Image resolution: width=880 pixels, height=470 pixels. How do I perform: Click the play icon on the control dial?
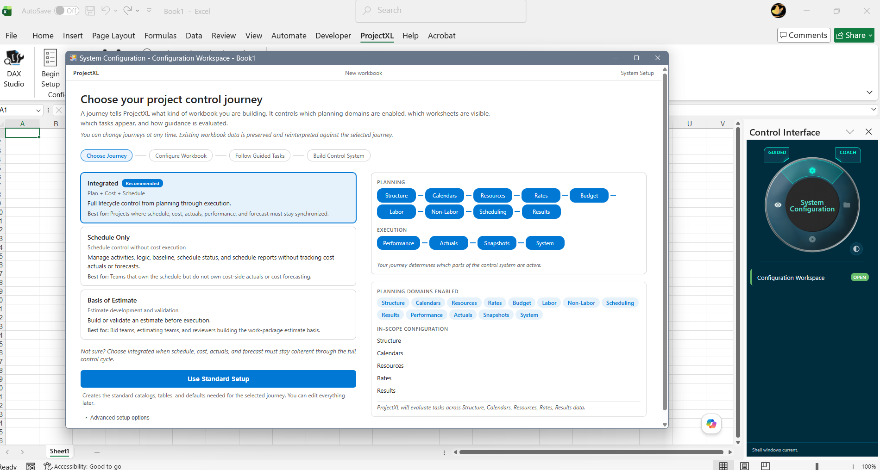812,239
